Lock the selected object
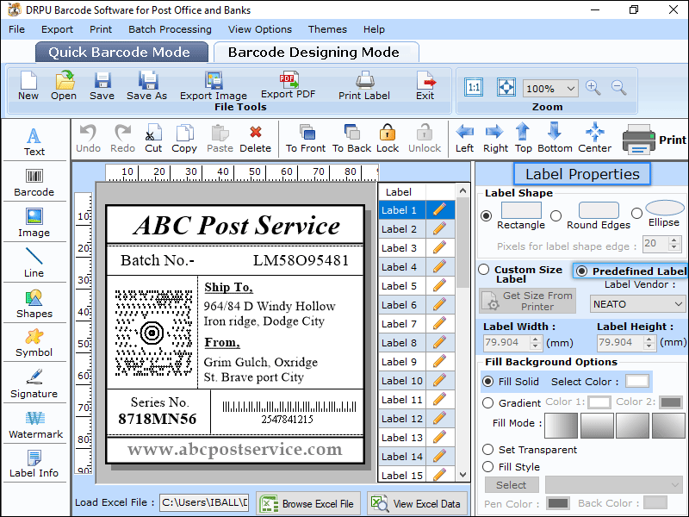Image resolution: width=689 pixels, height=517 pixels. tap(388, 139)
